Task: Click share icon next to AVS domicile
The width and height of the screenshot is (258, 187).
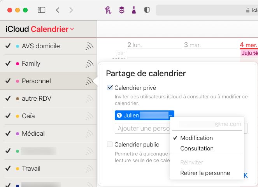Action: pyautogui.click(x=90, y=46)
